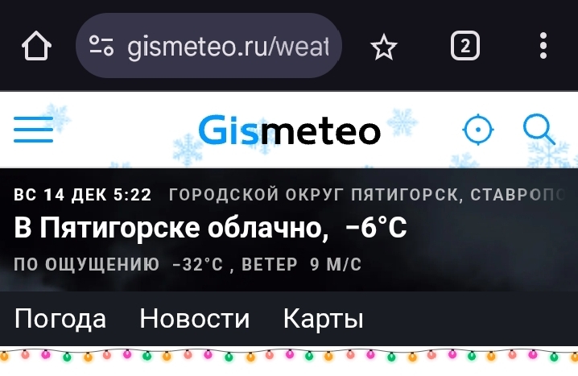Viewport: 578px width, 376px height.
Task: Open the Gismeteo hamburger menu
Action: tap(34, 130)
